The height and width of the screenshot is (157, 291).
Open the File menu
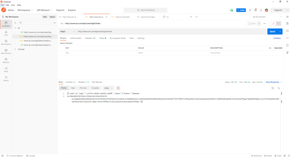2,5
